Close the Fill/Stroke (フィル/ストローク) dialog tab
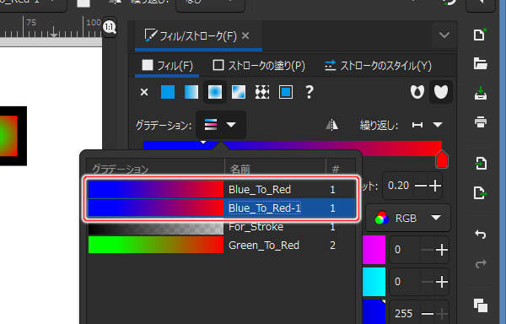 (x=245, y=35)
